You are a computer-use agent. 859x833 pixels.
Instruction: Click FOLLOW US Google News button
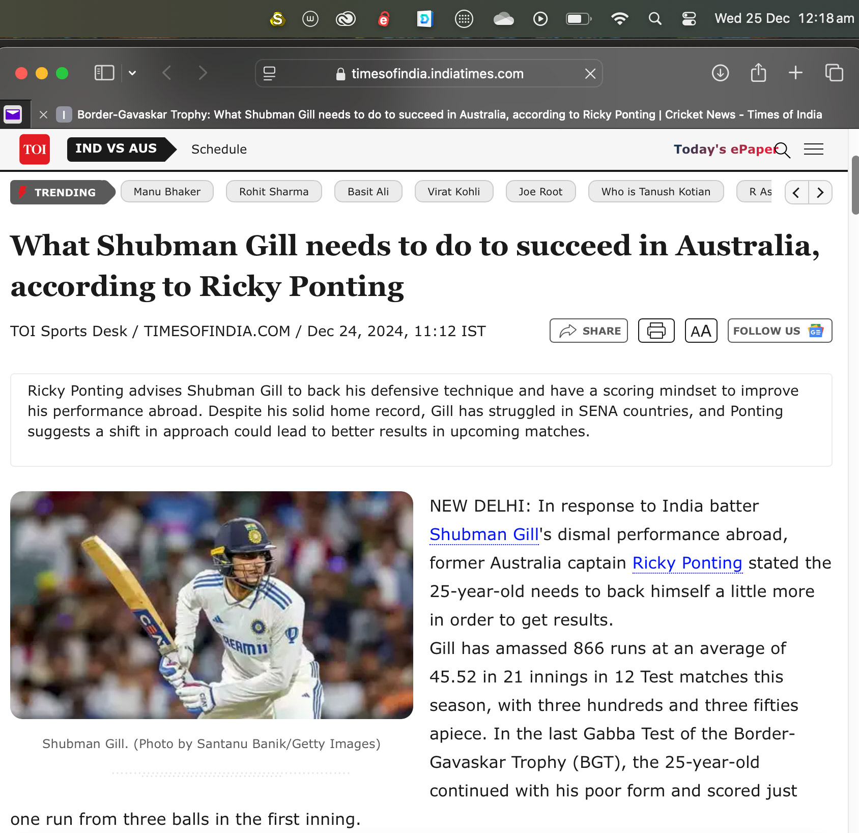point(780,331)
